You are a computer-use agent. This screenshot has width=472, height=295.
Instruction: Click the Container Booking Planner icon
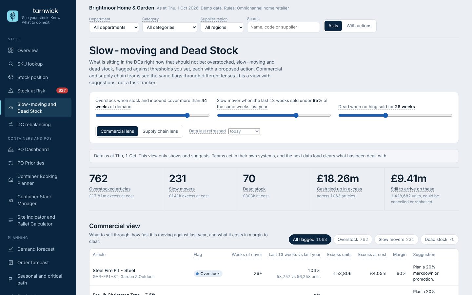click(11, 180)
